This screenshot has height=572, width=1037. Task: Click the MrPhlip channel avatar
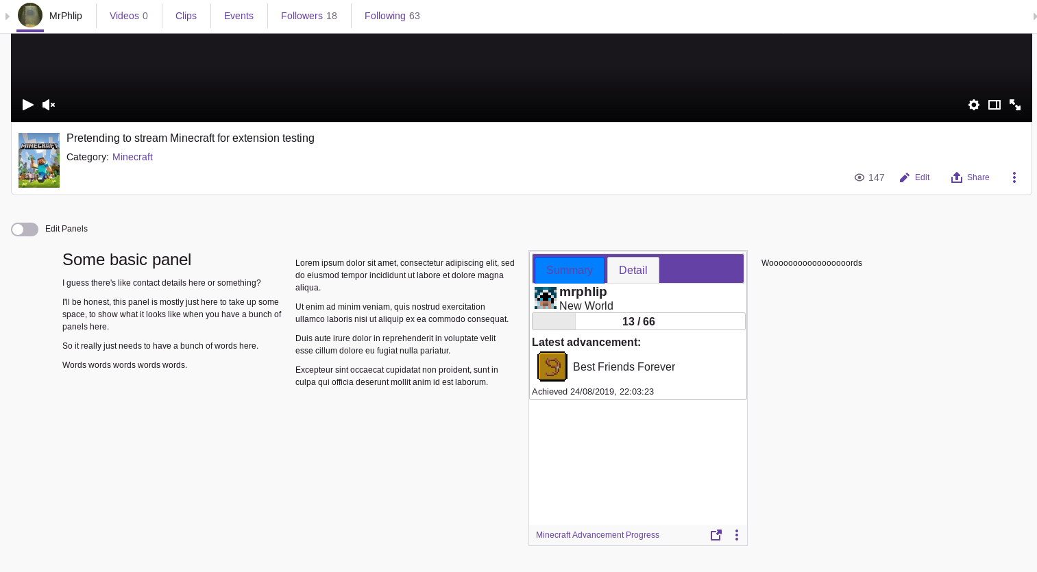click(x=30, y=15)
